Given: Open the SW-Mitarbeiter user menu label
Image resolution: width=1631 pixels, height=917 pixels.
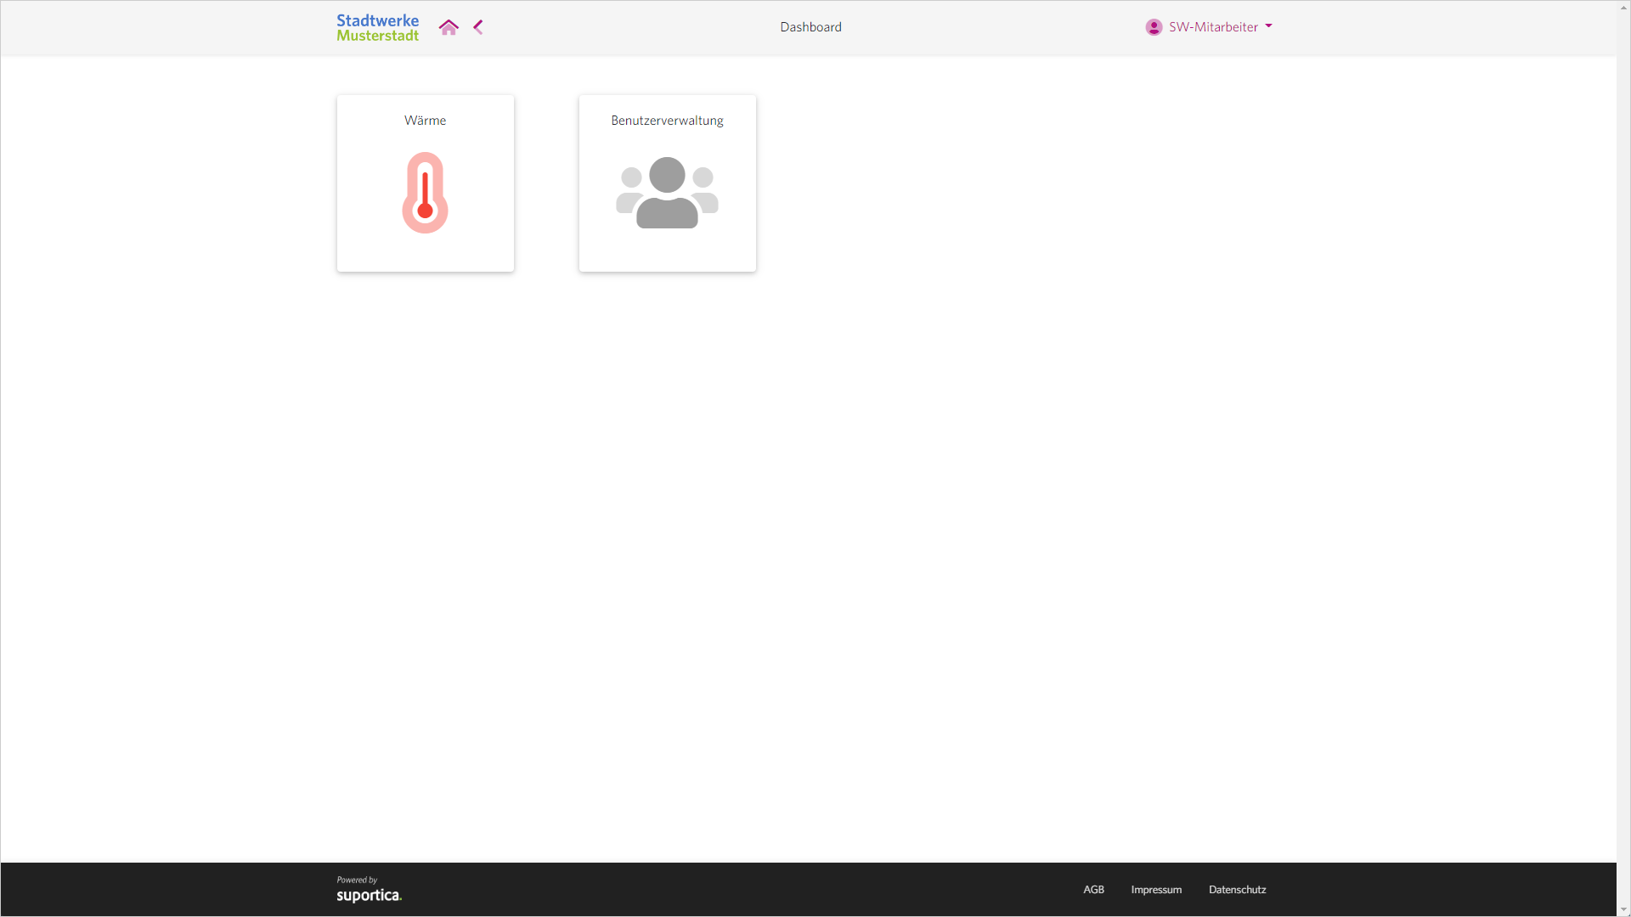Looking at the screenshot, I should tap(1213, 27).
